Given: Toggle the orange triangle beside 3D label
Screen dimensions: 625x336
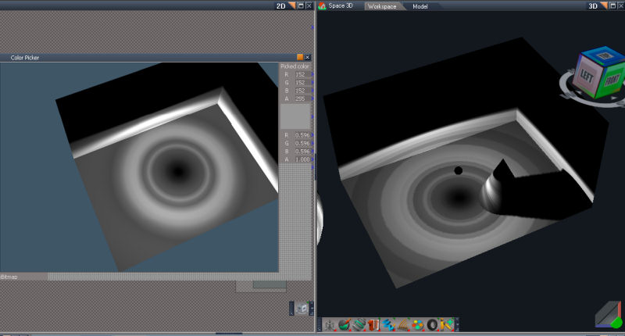Looking at the screenshot, I should [604, 5].
